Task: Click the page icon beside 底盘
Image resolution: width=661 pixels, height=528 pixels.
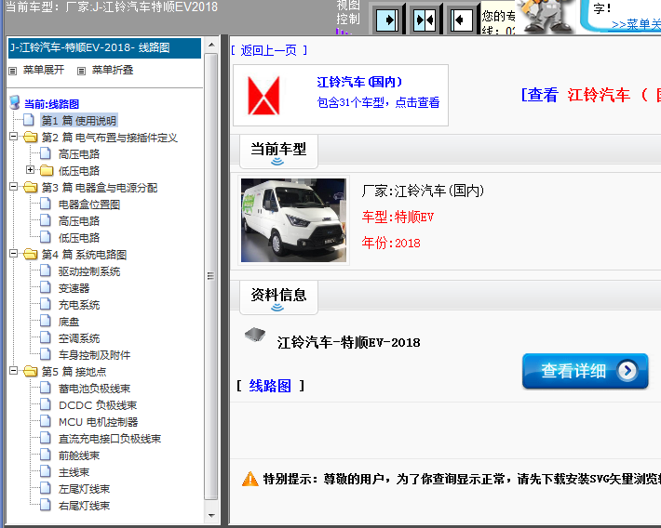Action: coord(45,321)
